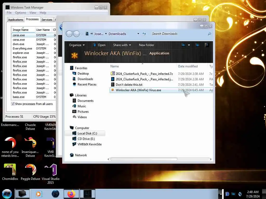Click the refresh icon beside address bar

click(x=144, y=33)
